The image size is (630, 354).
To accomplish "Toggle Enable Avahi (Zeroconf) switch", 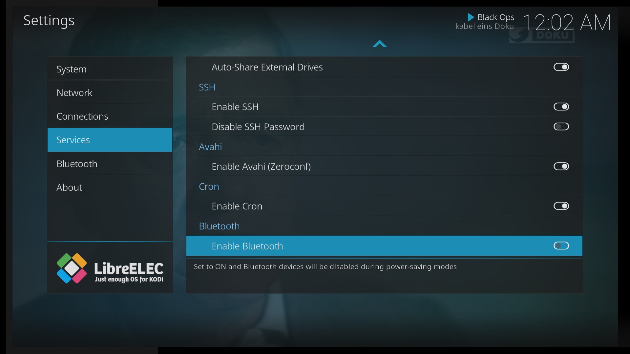I will coord(561,167).
